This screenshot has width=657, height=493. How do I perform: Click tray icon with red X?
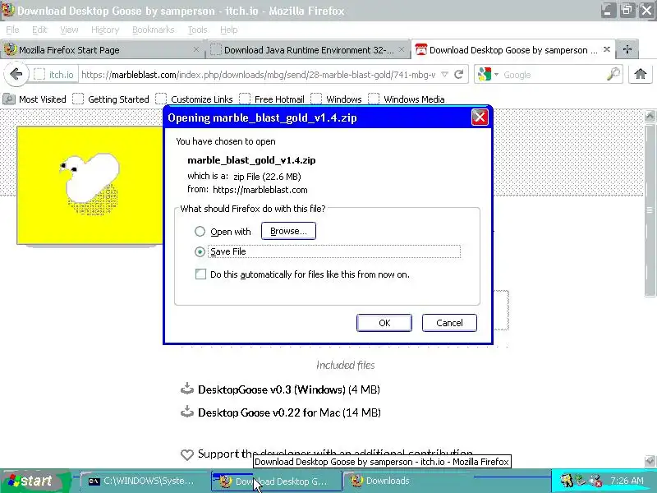click(595, 481)
